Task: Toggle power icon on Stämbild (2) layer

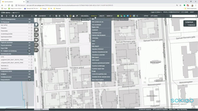Action: pos(32,65)
